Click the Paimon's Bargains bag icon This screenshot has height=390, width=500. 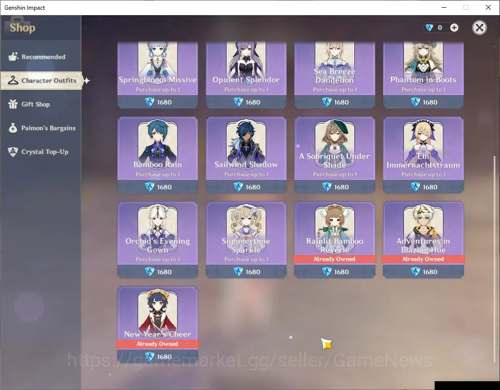click(13, 128)
